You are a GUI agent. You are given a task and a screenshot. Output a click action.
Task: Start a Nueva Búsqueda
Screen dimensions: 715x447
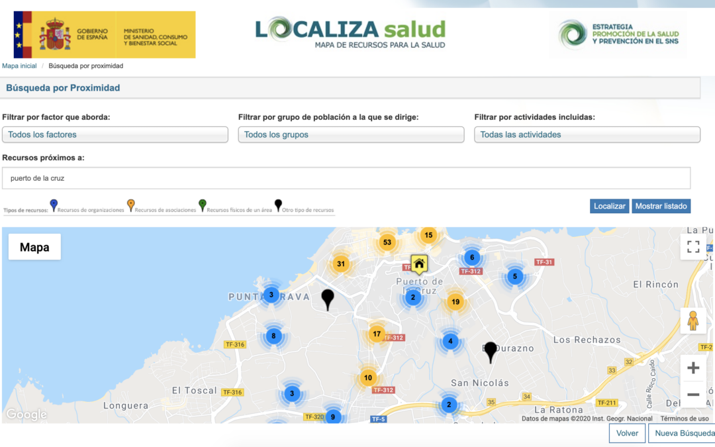(682, 433)
